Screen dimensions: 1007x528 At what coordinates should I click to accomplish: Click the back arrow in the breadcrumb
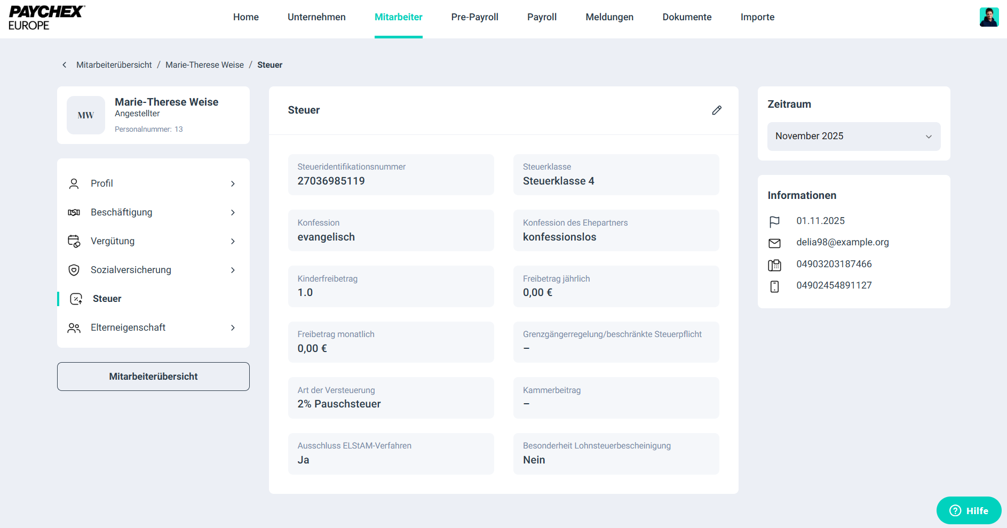(65, 65)
